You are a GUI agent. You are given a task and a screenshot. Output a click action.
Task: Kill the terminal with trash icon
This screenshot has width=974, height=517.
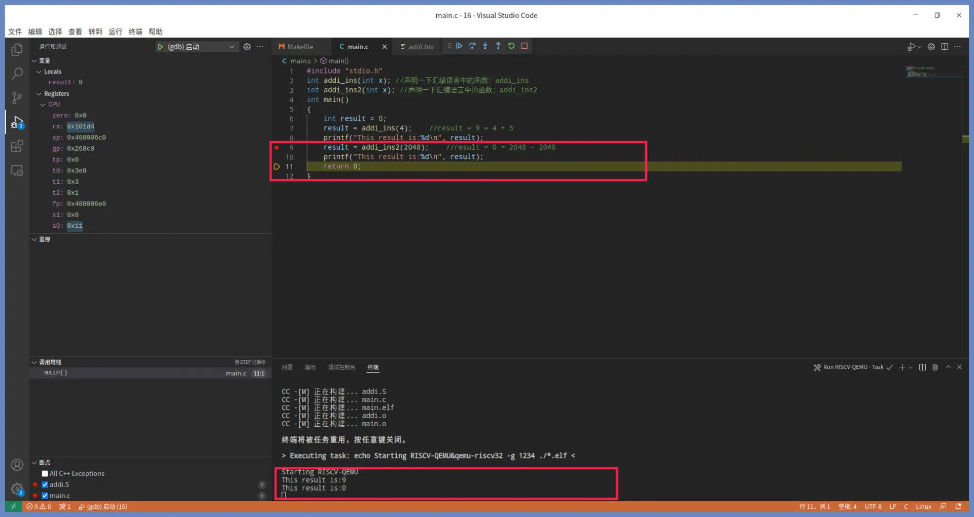click(935, 367)
